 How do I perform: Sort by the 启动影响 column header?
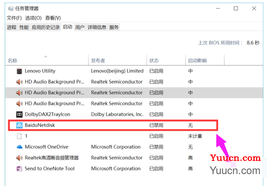(x=205, y=60)
